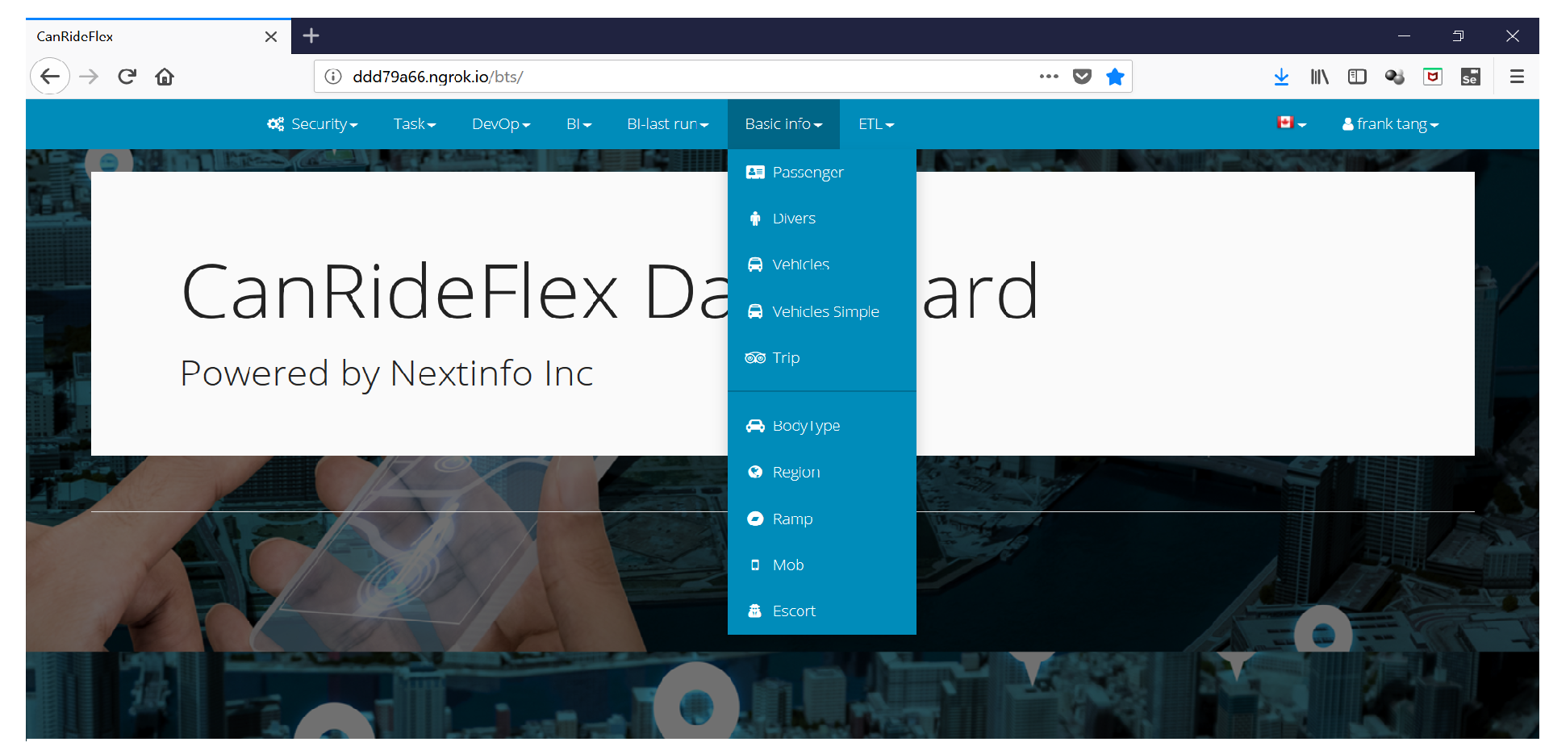Select Drivers menu entry

click(822, 219)
